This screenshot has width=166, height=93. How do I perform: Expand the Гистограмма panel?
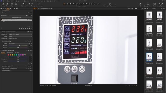point(1,11)
